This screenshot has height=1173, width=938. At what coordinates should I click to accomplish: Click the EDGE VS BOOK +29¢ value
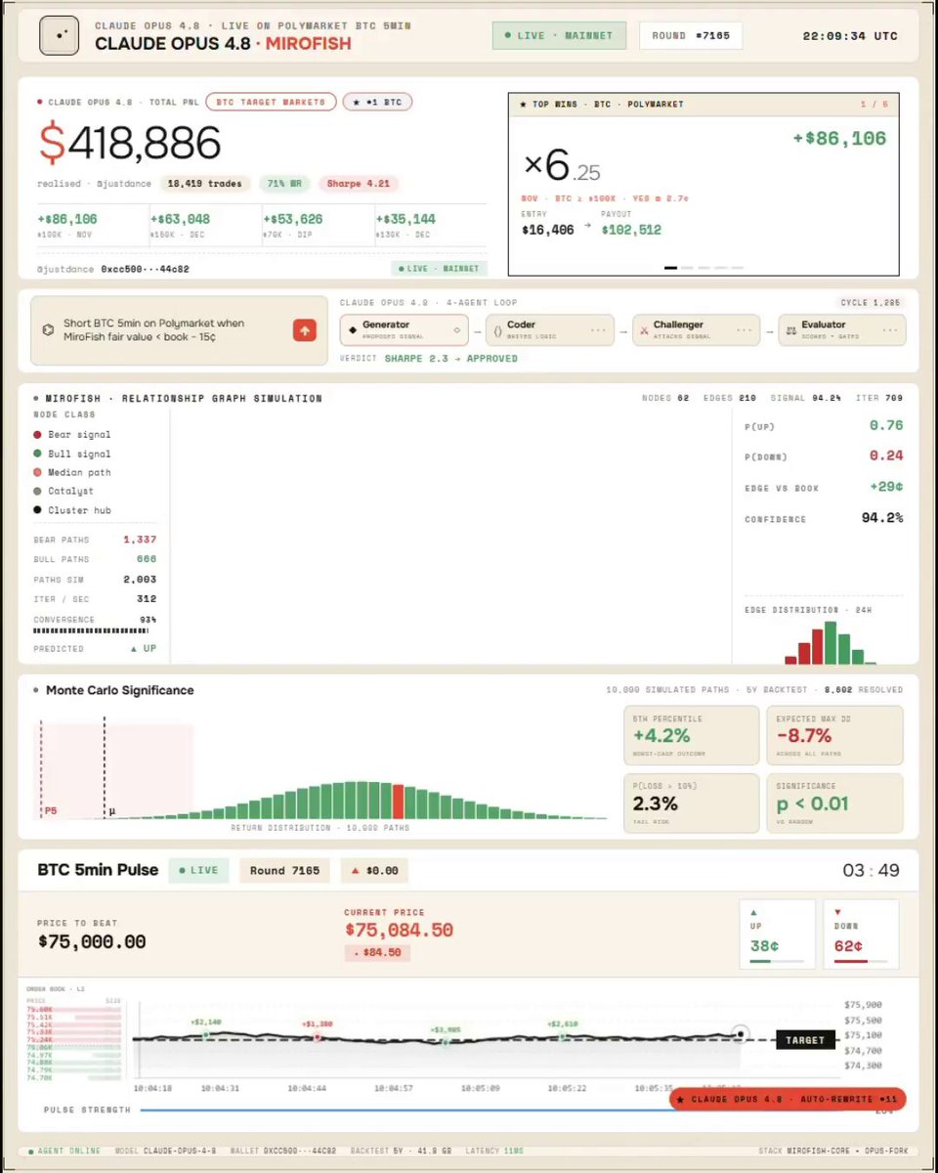(x=886, y=486)
